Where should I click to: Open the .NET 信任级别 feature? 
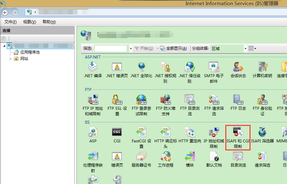click(x=190, y=73)
